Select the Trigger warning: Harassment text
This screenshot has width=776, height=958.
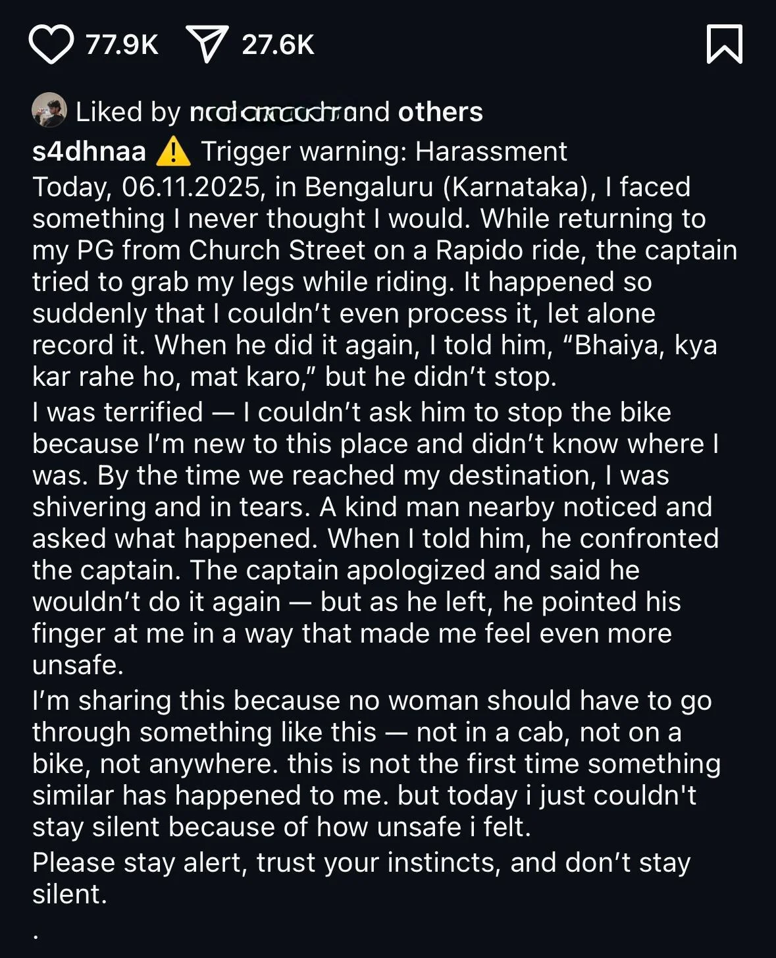click(384, 151)
